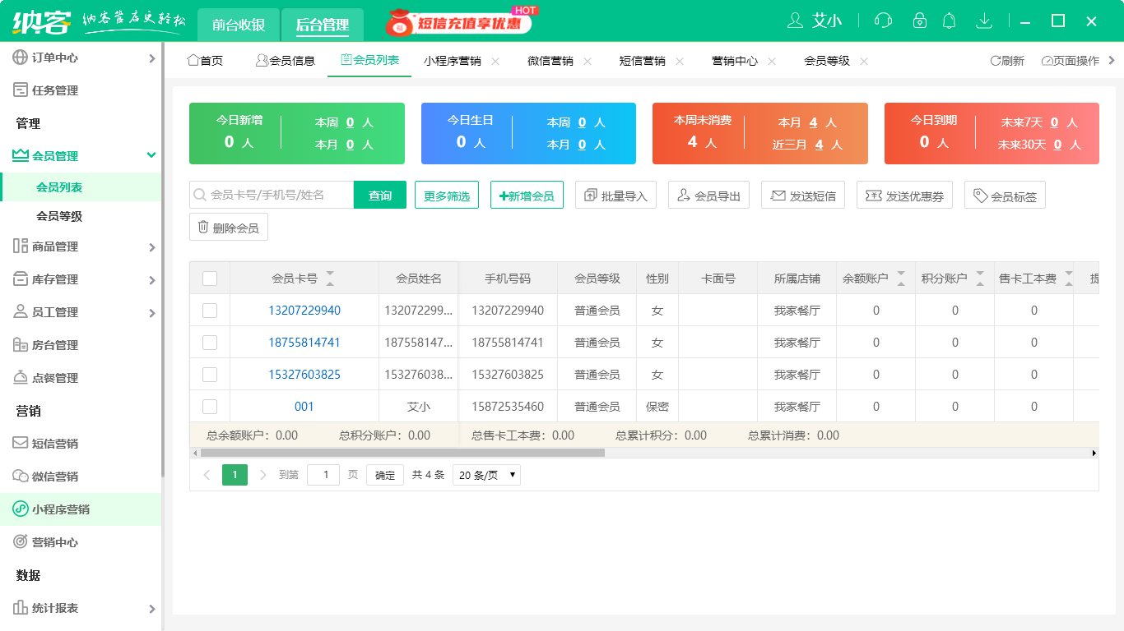Tick the checkbox for member card 001

(209, 405)
